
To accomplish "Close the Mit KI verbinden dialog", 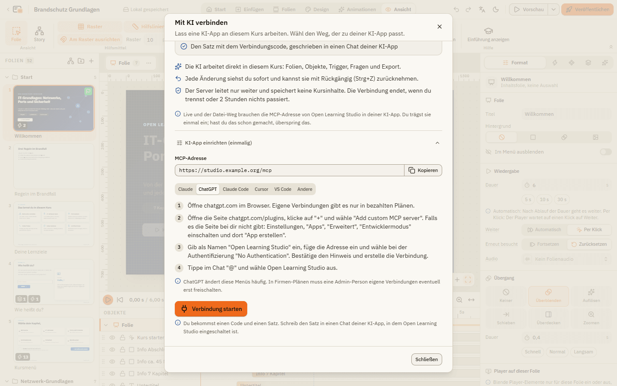I will click(x=439, y=27).
